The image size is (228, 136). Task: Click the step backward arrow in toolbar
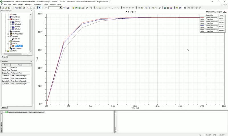coord(127,8)
